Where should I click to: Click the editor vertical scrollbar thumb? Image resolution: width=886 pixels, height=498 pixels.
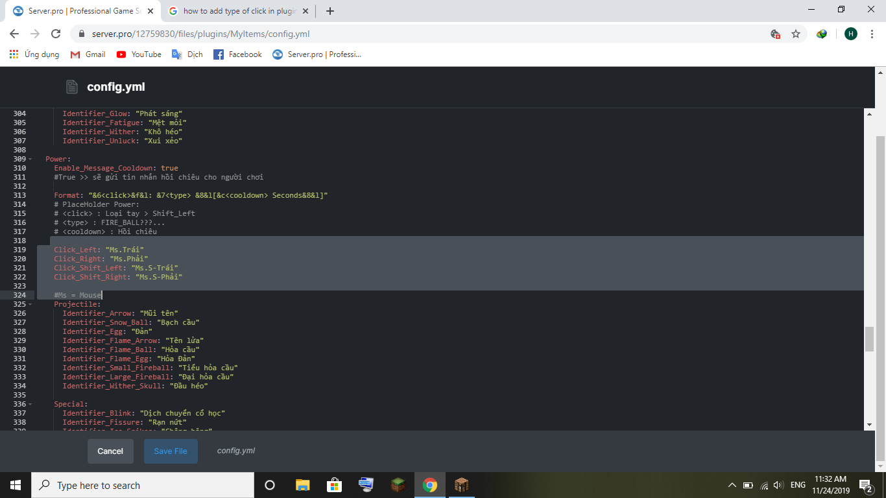pos(869,338)
